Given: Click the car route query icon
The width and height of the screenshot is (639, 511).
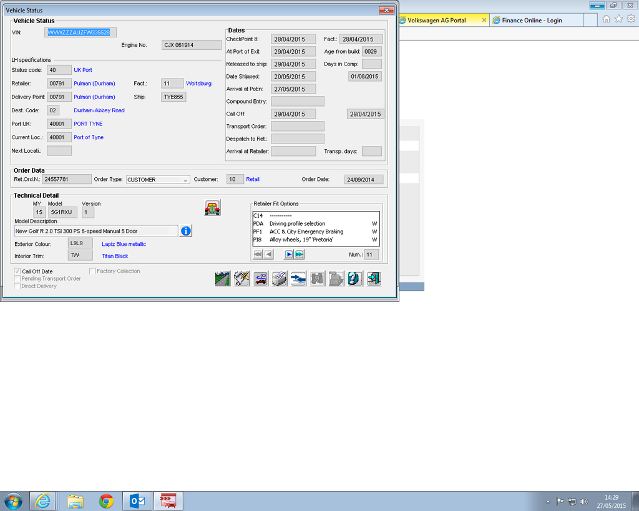Looking at the screenshot, I should click(x=260, y=279).
